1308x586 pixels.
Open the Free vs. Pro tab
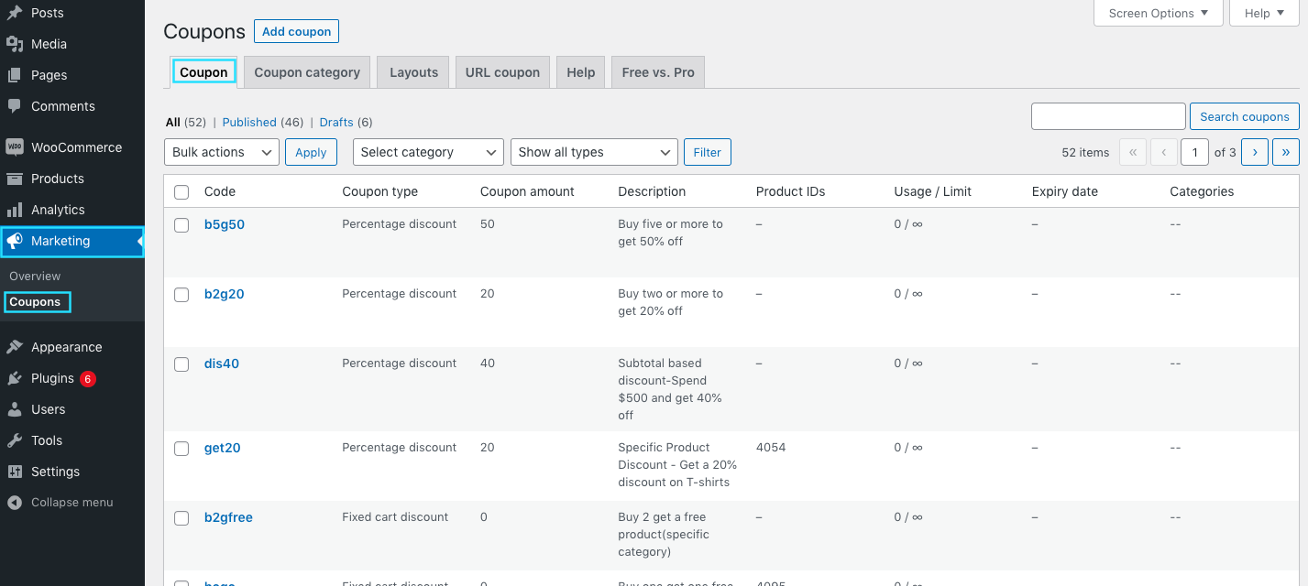(658, 72)
